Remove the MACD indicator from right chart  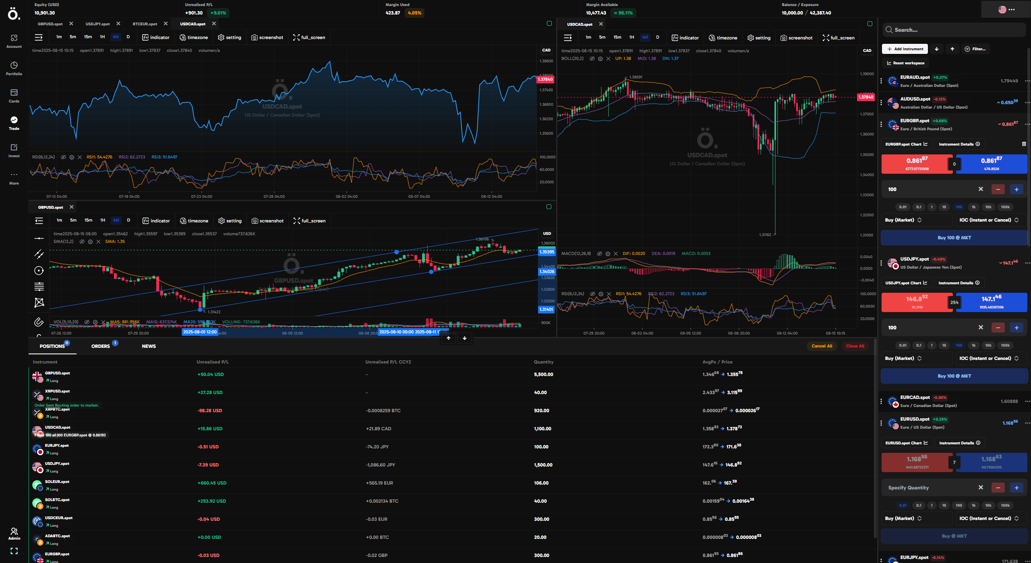point(616,254)
